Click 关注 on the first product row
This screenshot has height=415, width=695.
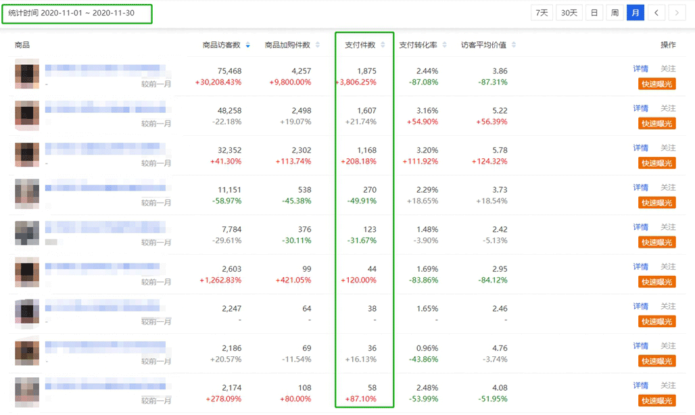tap(668, 69)
